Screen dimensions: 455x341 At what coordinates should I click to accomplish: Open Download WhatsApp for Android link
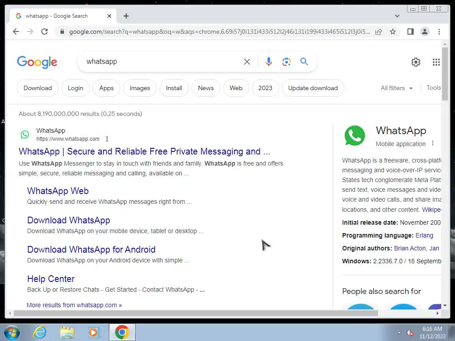pyautogui.click(x=91, y=250)
